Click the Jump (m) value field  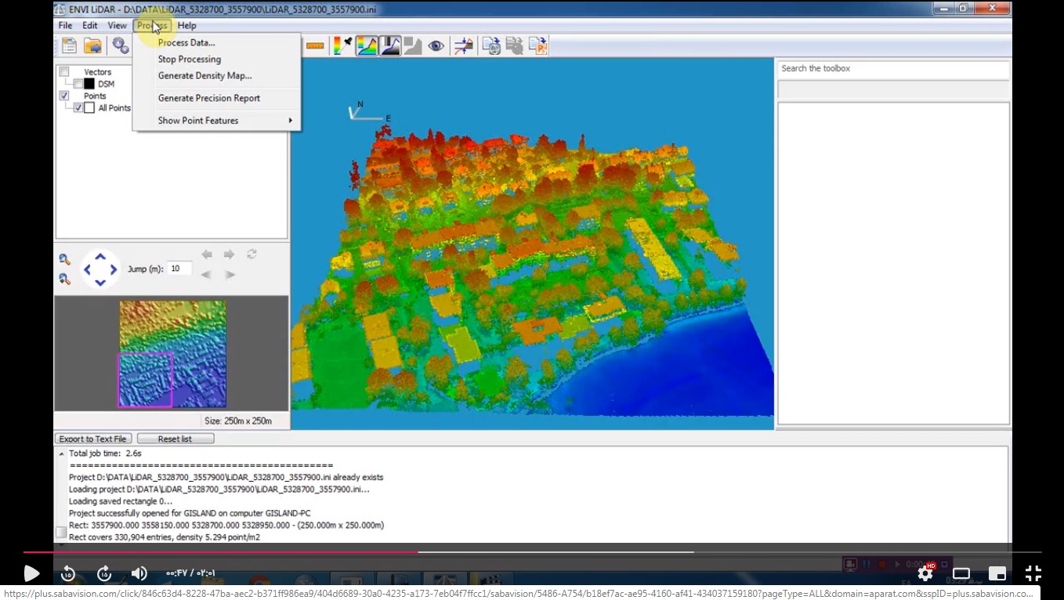click(x=180, y=269)
